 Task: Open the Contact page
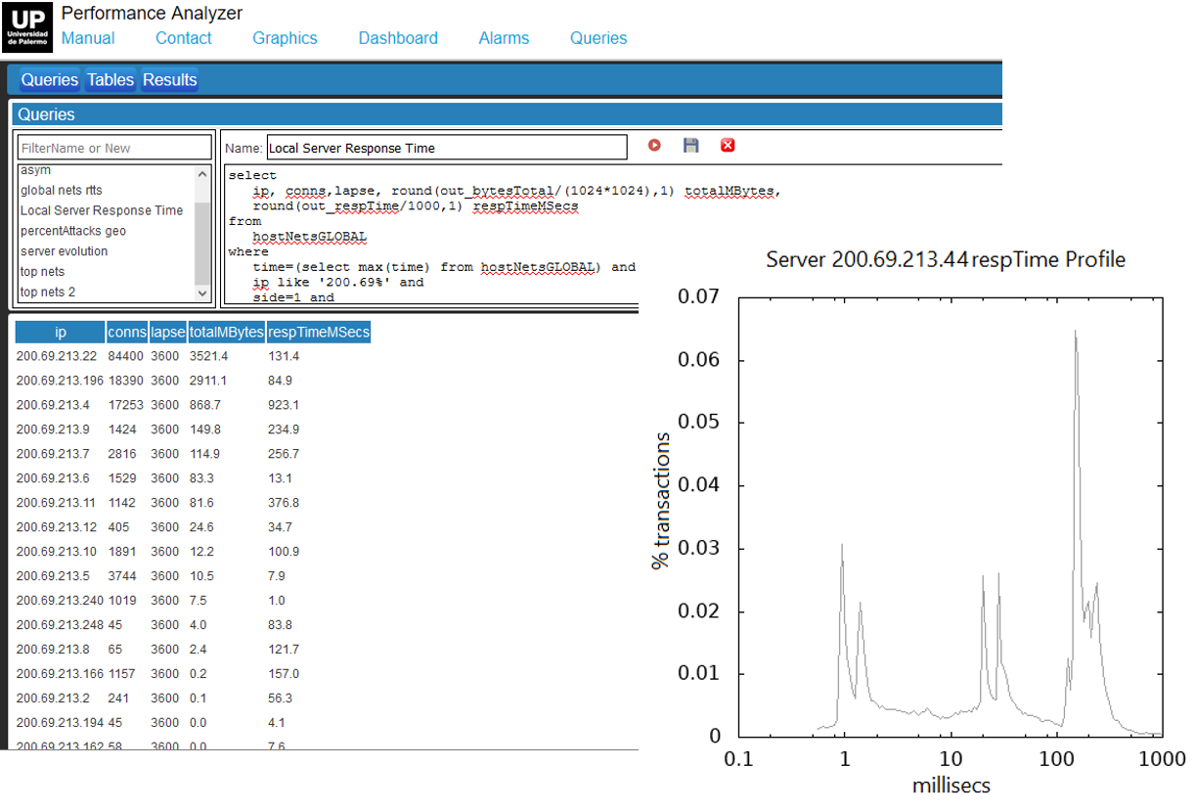coord(183,38)
